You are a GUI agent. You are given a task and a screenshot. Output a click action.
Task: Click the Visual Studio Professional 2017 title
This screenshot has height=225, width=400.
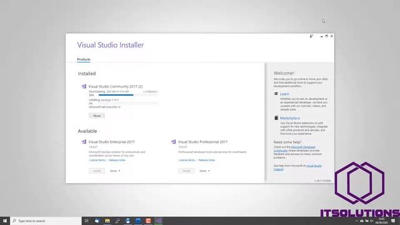[x=202, y=142]
